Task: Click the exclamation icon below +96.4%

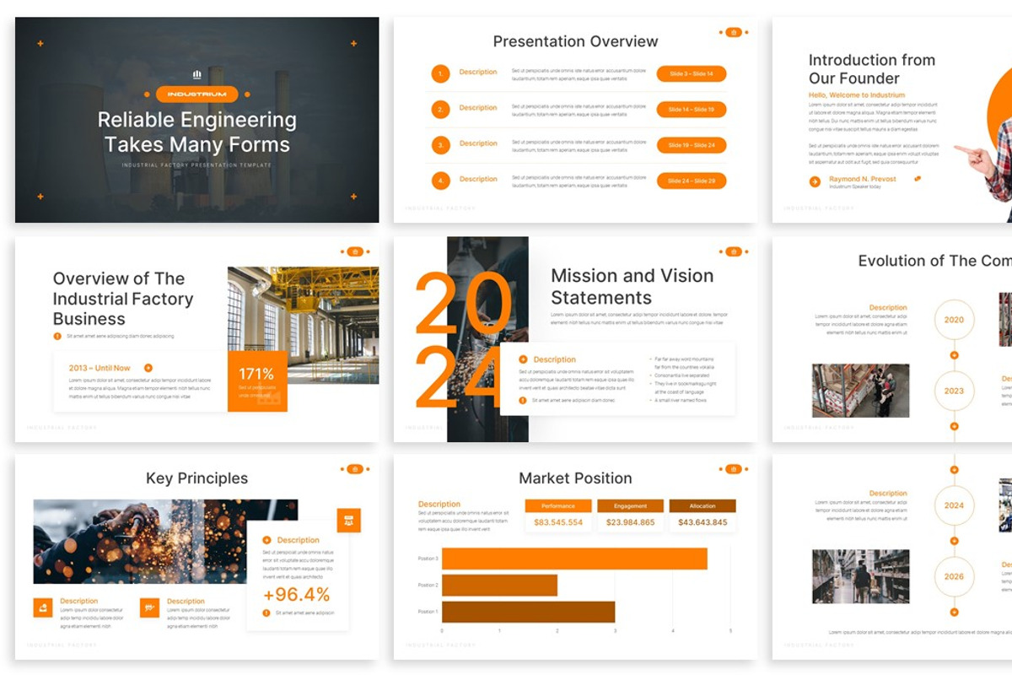Action: [x=266, y=613]
